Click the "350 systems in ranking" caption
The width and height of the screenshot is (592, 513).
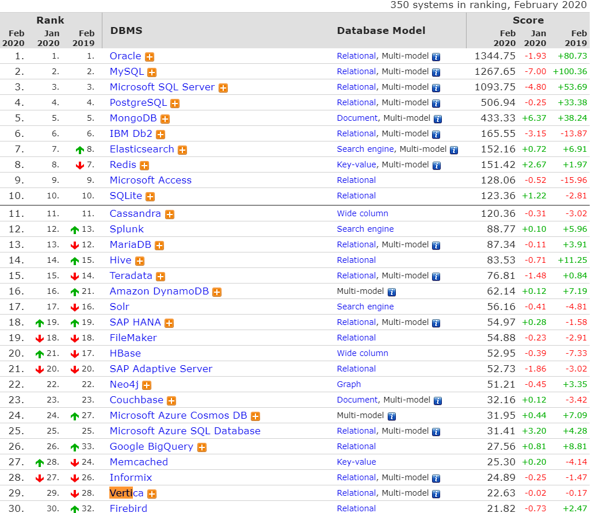pos(488,5)
